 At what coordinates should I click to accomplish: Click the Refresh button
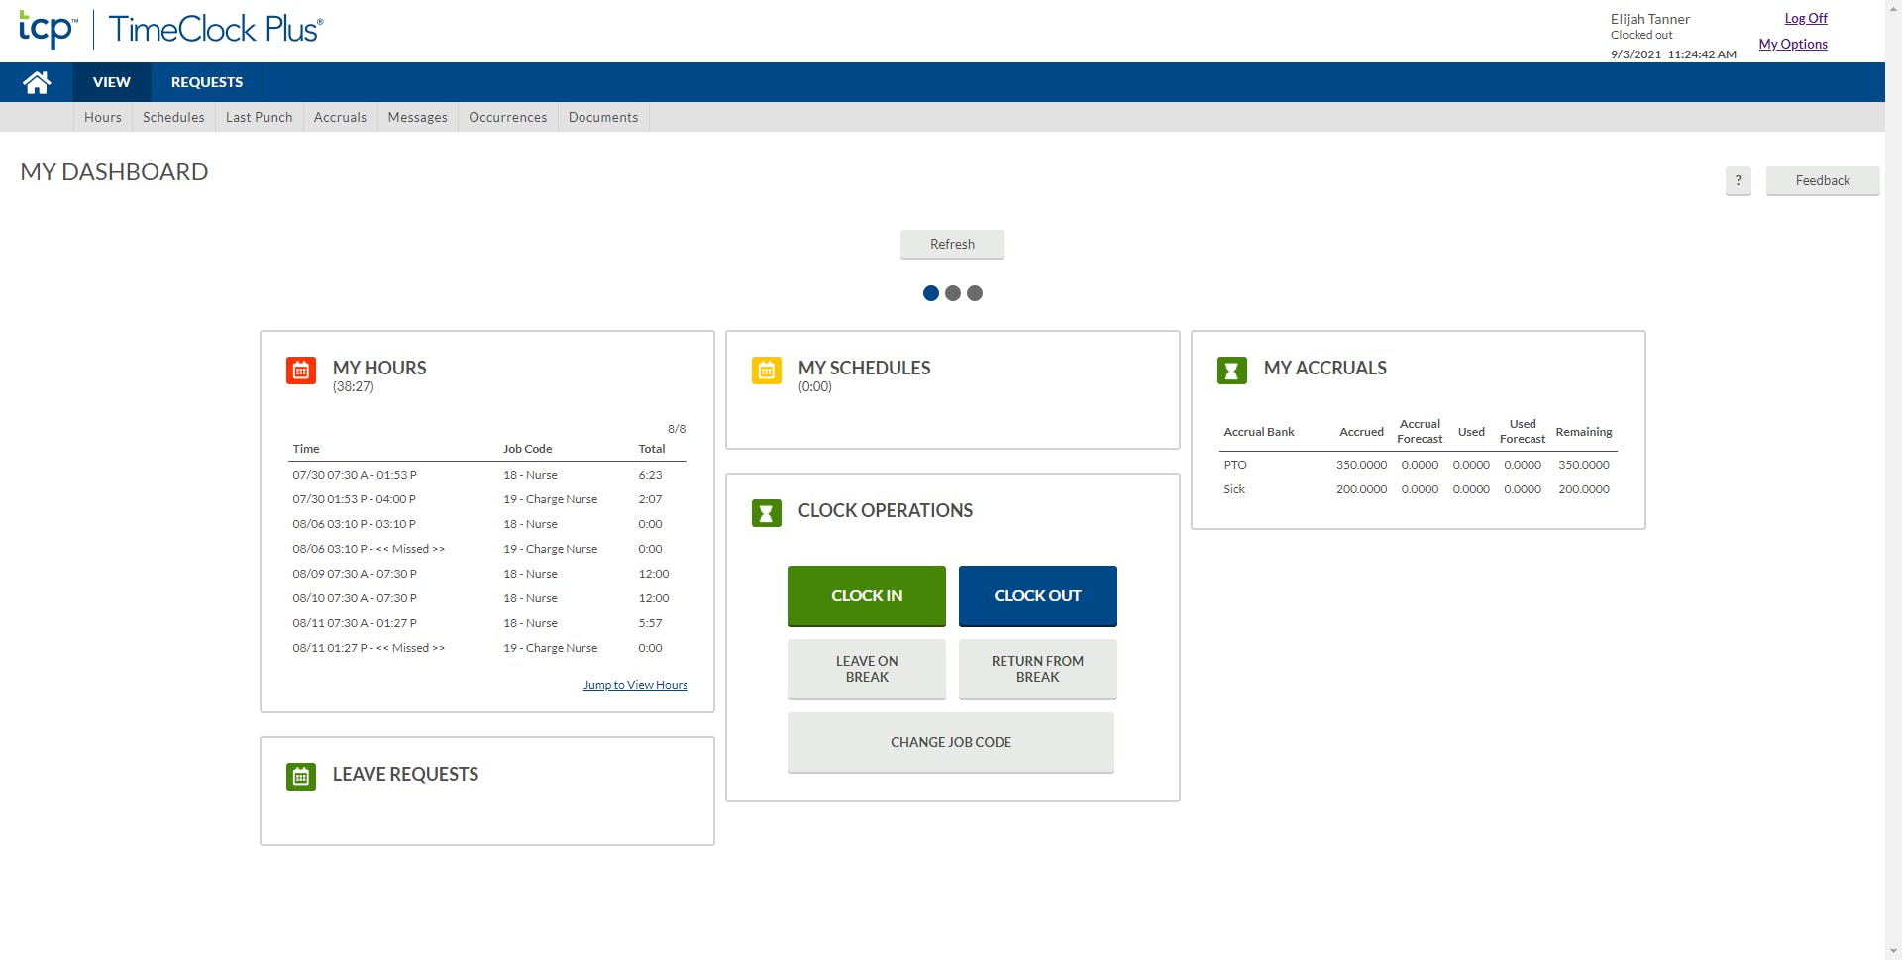[x=952, y=244]
